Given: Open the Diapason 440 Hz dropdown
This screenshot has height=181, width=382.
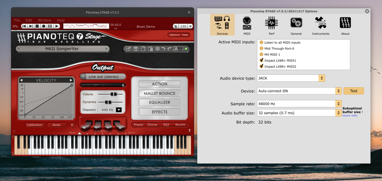Looking at the screenshot, I should 119,110.
